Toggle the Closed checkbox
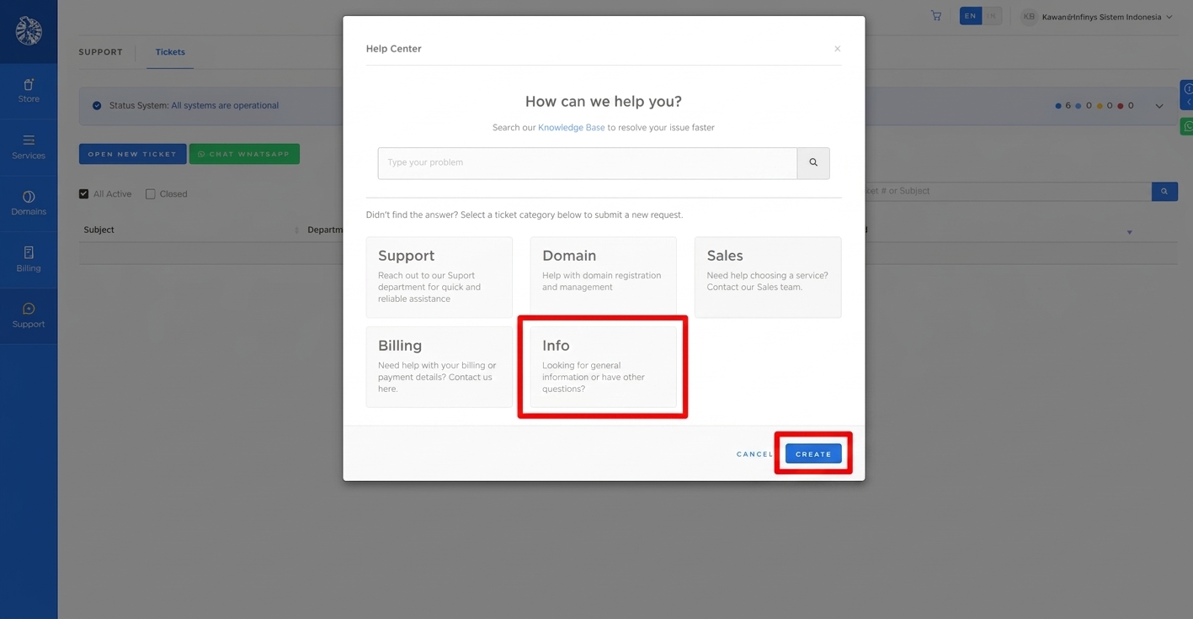 pos(151,194)
